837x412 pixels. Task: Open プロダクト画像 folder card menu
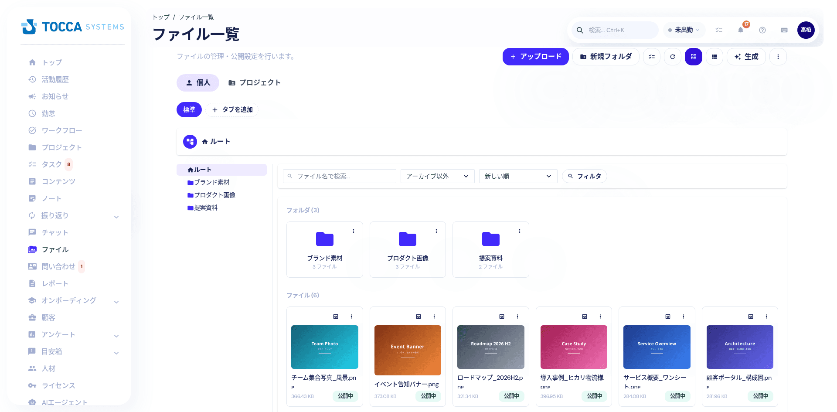coord(436,231)
